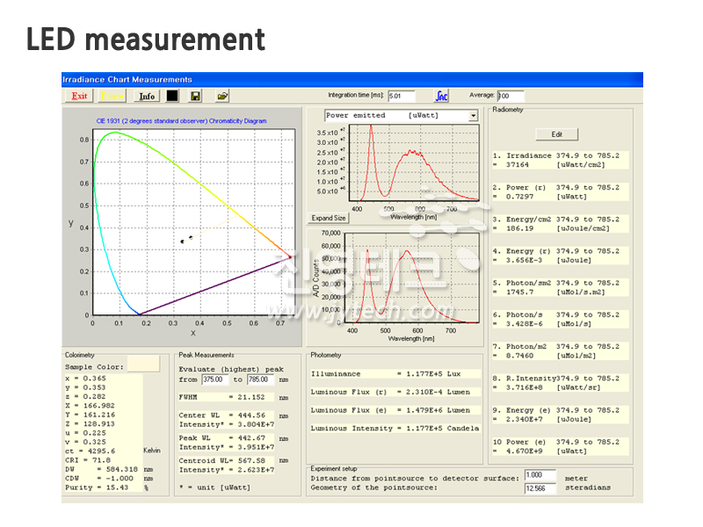Click the open folder icon
This screenshot has height=527, width=703.
(x=222, y=96)
